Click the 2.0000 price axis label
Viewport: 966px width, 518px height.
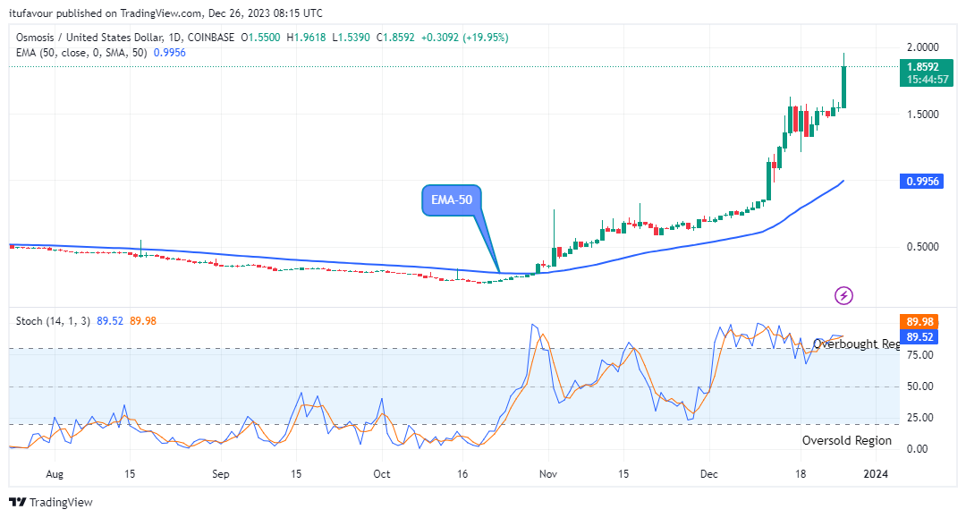point(923,47)
